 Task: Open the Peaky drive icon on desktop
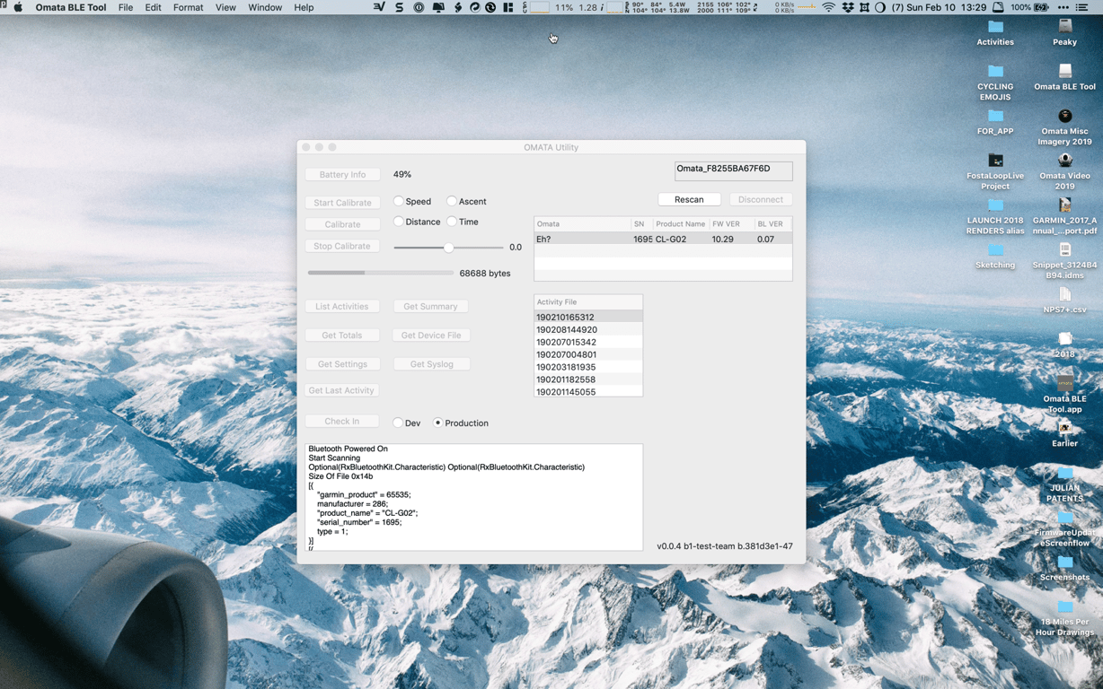point(1064,28)
